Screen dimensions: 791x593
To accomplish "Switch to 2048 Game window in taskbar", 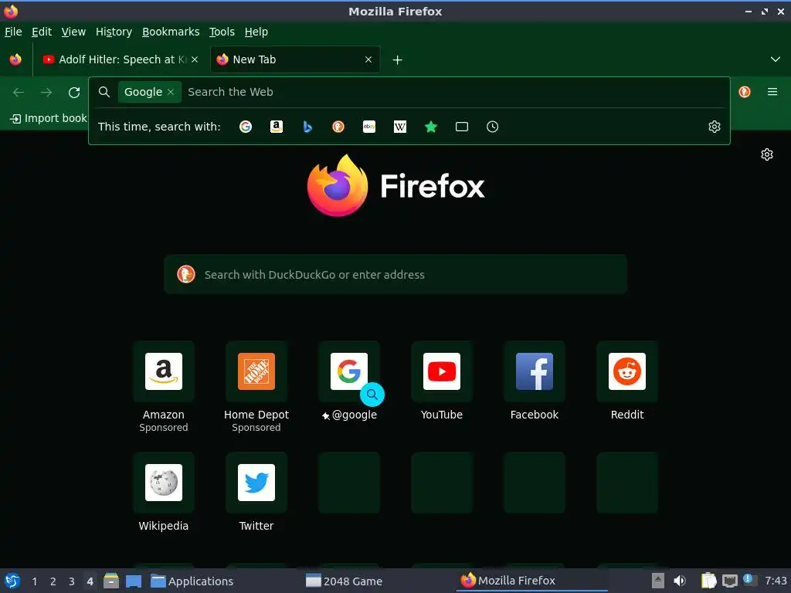I will pos(344,581).
